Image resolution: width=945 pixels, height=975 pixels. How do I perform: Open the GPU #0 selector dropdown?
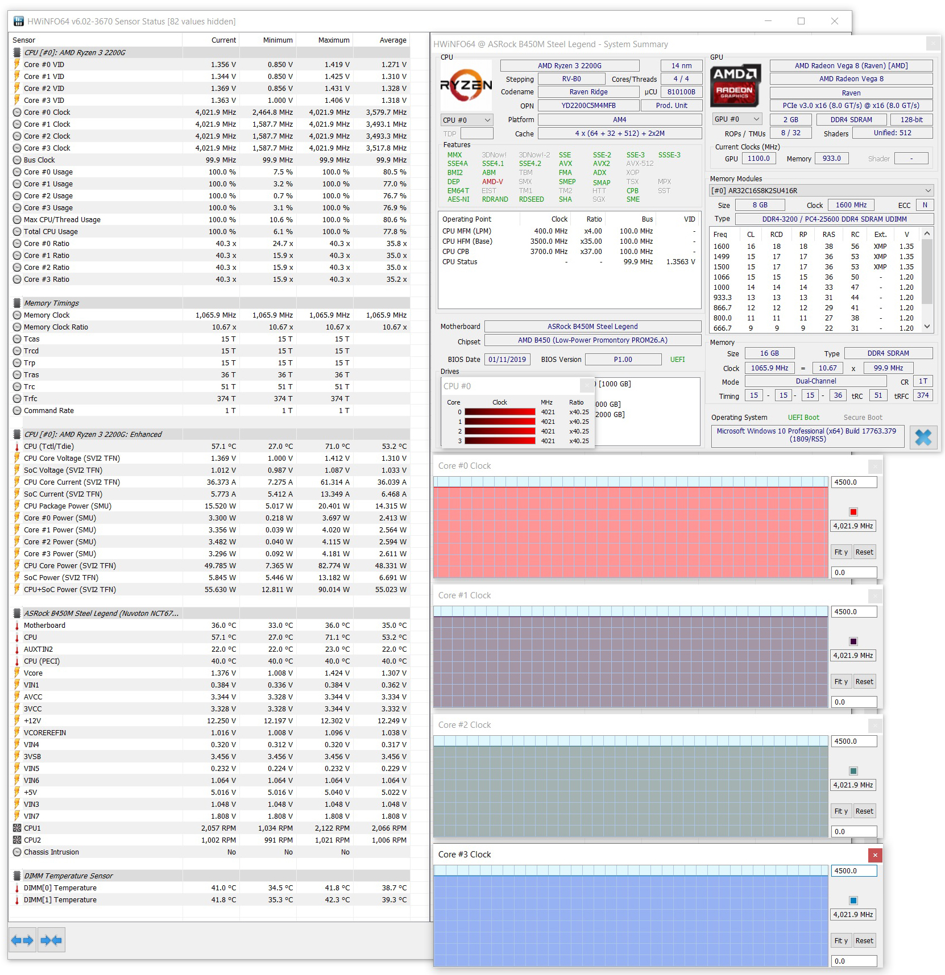(737, 119)
